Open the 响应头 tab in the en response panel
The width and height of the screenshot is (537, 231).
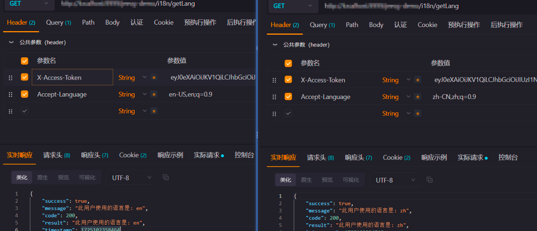[x=94, y=155]
